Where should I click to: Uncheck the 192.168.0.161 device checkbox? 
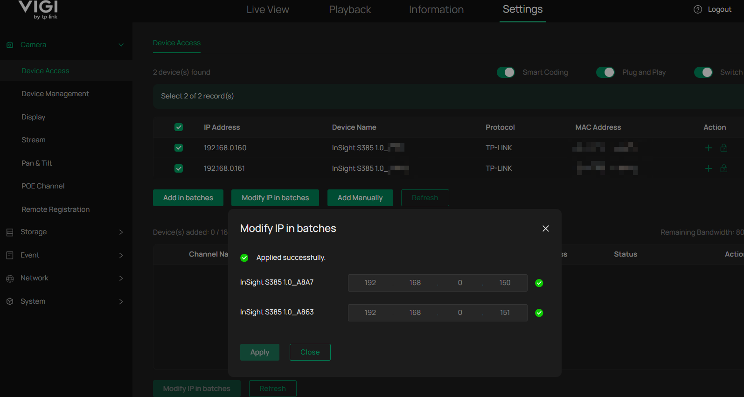tap(179, 168)
